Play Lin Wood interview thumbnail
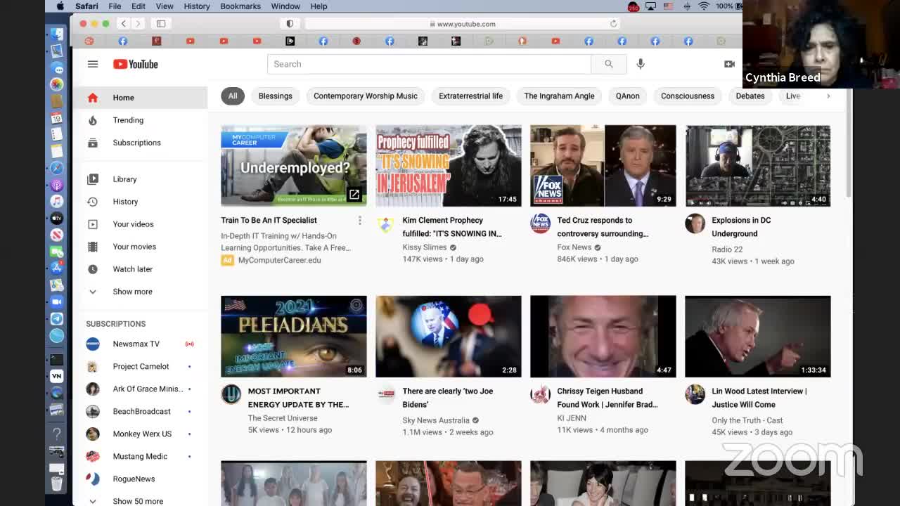Screen dimensions: 900x506 coord(758,337)
